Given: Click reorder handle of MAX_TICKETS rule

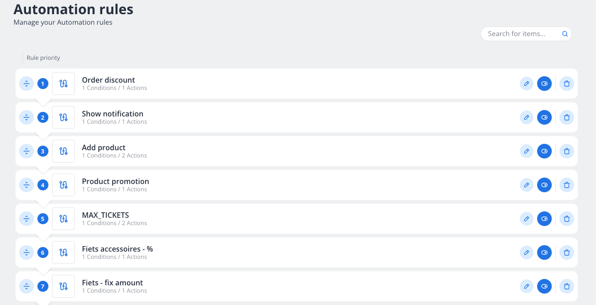Looking at the screenshot, I should (x=26, y=219).
